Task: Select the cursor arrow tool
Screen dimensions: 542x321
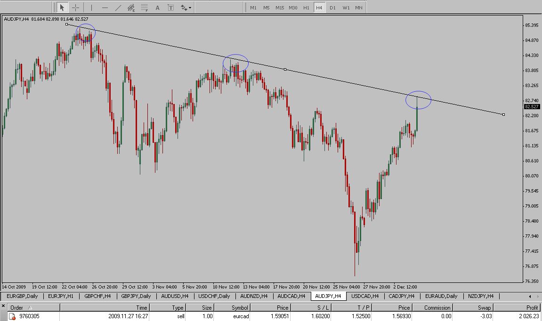Action: pyautogui.click(x=62, y=8)
